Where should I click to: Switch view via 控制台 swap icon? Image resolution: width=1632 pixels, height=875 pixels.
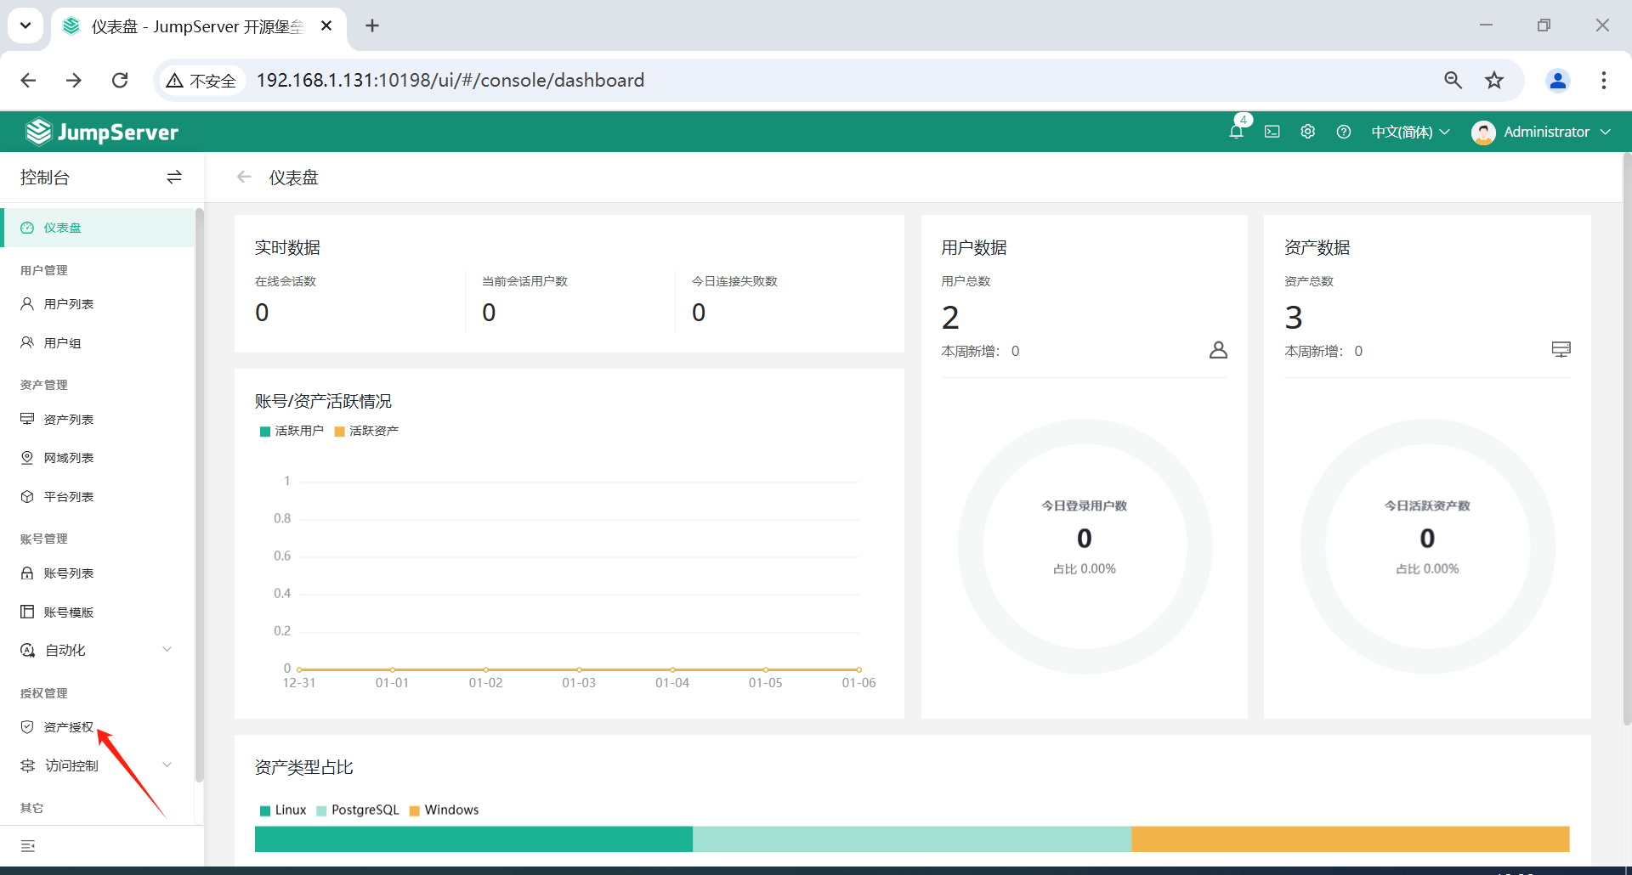pos(174,177)
